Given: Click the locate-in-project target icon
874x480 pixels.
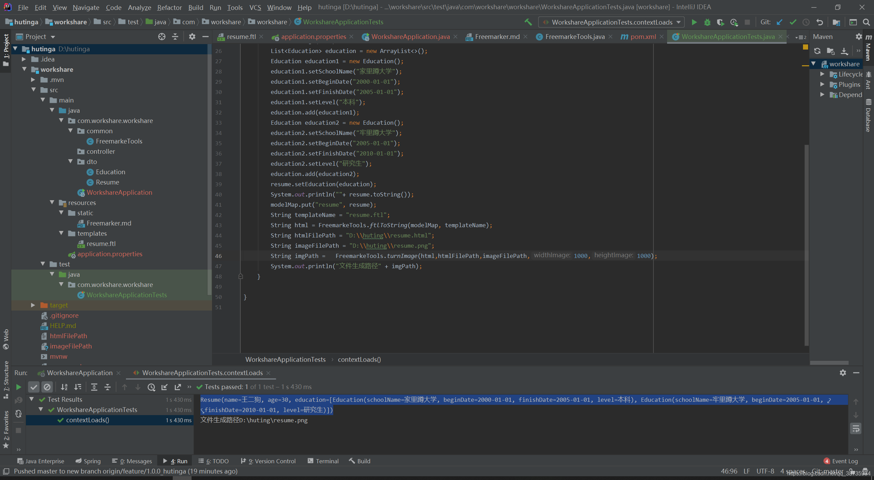Looking at the screenshot, I should click(162, 37).
